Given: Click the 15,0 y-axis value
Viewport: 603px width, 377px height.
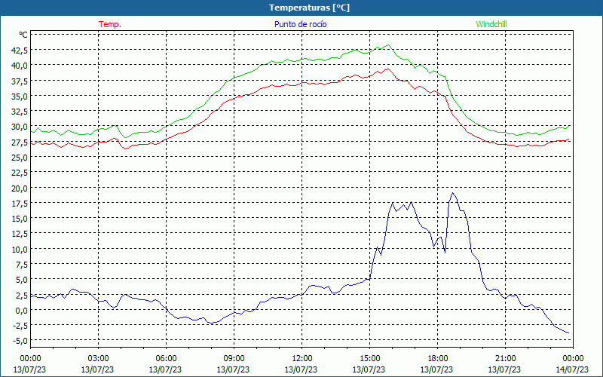Looking at the screenshot, I should 20,218.
